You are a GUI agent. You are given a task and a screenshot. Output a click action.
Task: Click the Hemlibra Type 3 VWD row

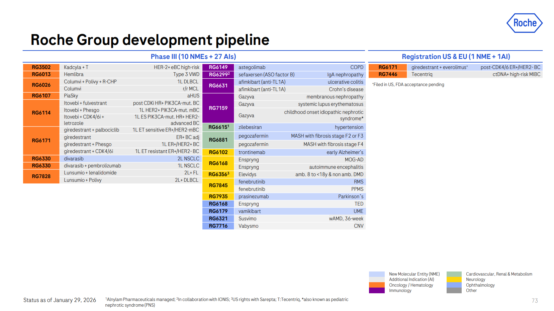131,74
